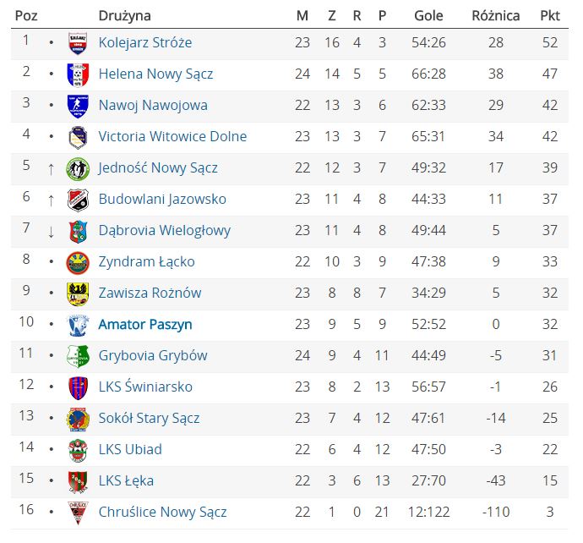This screenshot has height=543, width=583.
Task: Click the Zyndram Łącko team badge
Action: [x=78, y=262]
